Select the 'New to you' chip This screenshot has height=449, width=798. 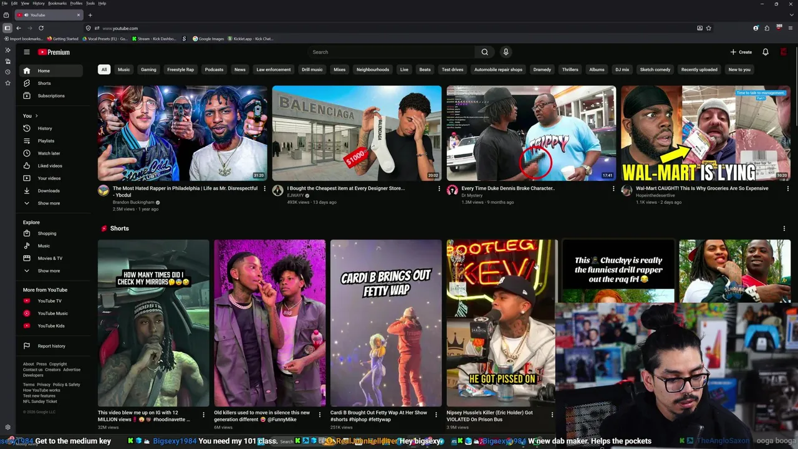pyautogui.click(x=739, y=69)
